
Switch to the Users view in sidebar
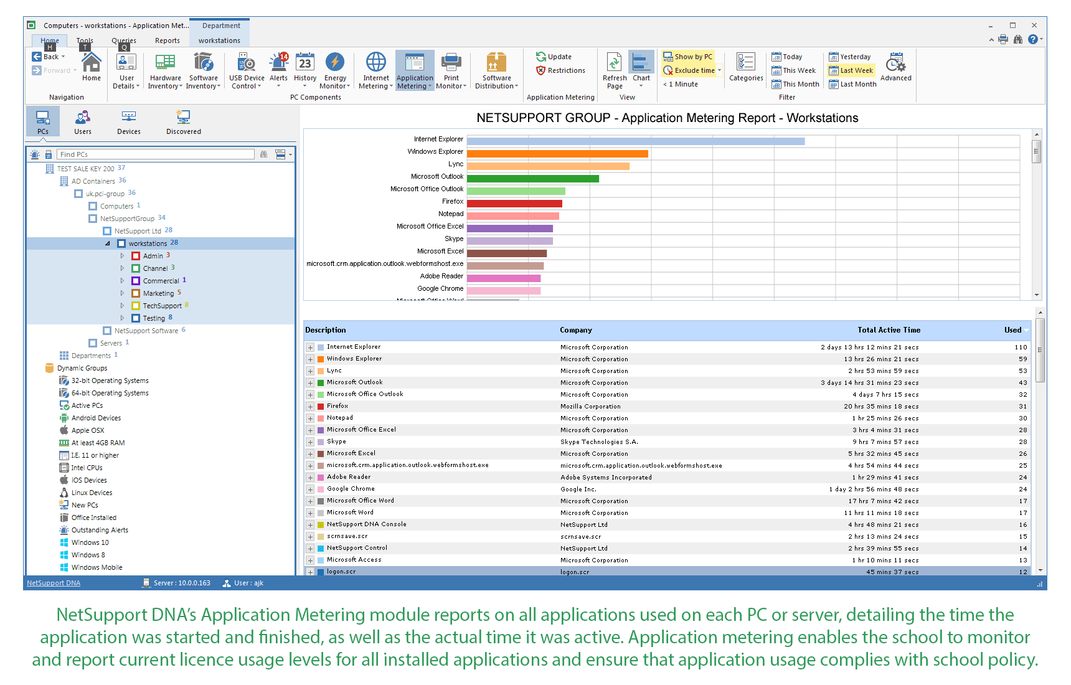83,121
